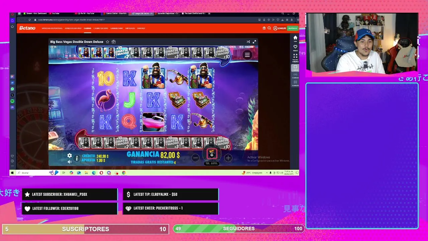Image resolution: width=428 pixels, height=241 pixels.
Task: Open Casino en Vivo menu
Action: click(x=101, y=28)
